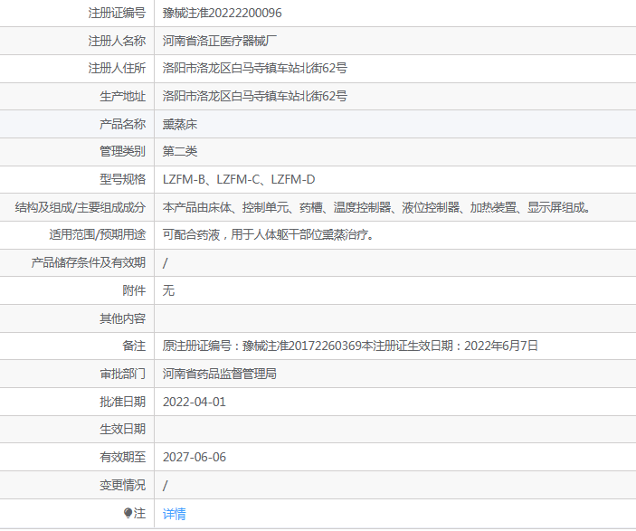The image size is (636, 531).
Task: Click the 管理类别 label
Action: coord(122,151)
